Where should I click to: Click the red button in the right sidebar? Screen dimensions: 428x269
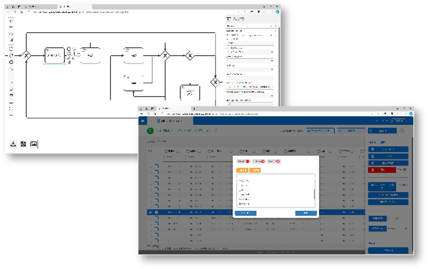pos(382,170)
